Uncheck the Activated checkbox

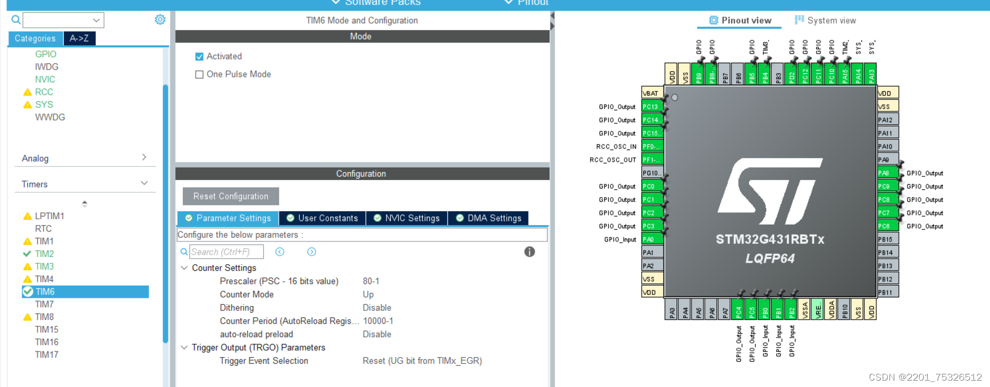tap(199, 56)
